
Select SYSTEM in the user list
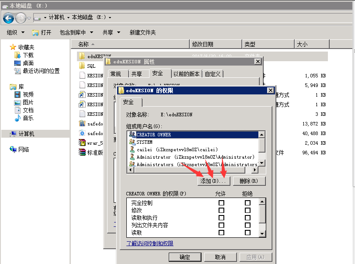click(144, 142)
